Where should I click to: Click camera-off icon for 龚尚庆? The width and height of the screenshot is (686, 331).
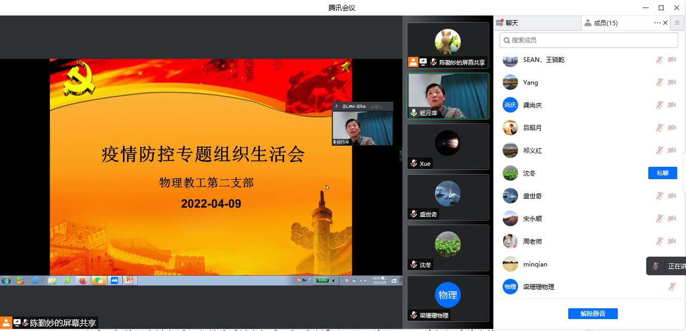click(x=672, y=105)
